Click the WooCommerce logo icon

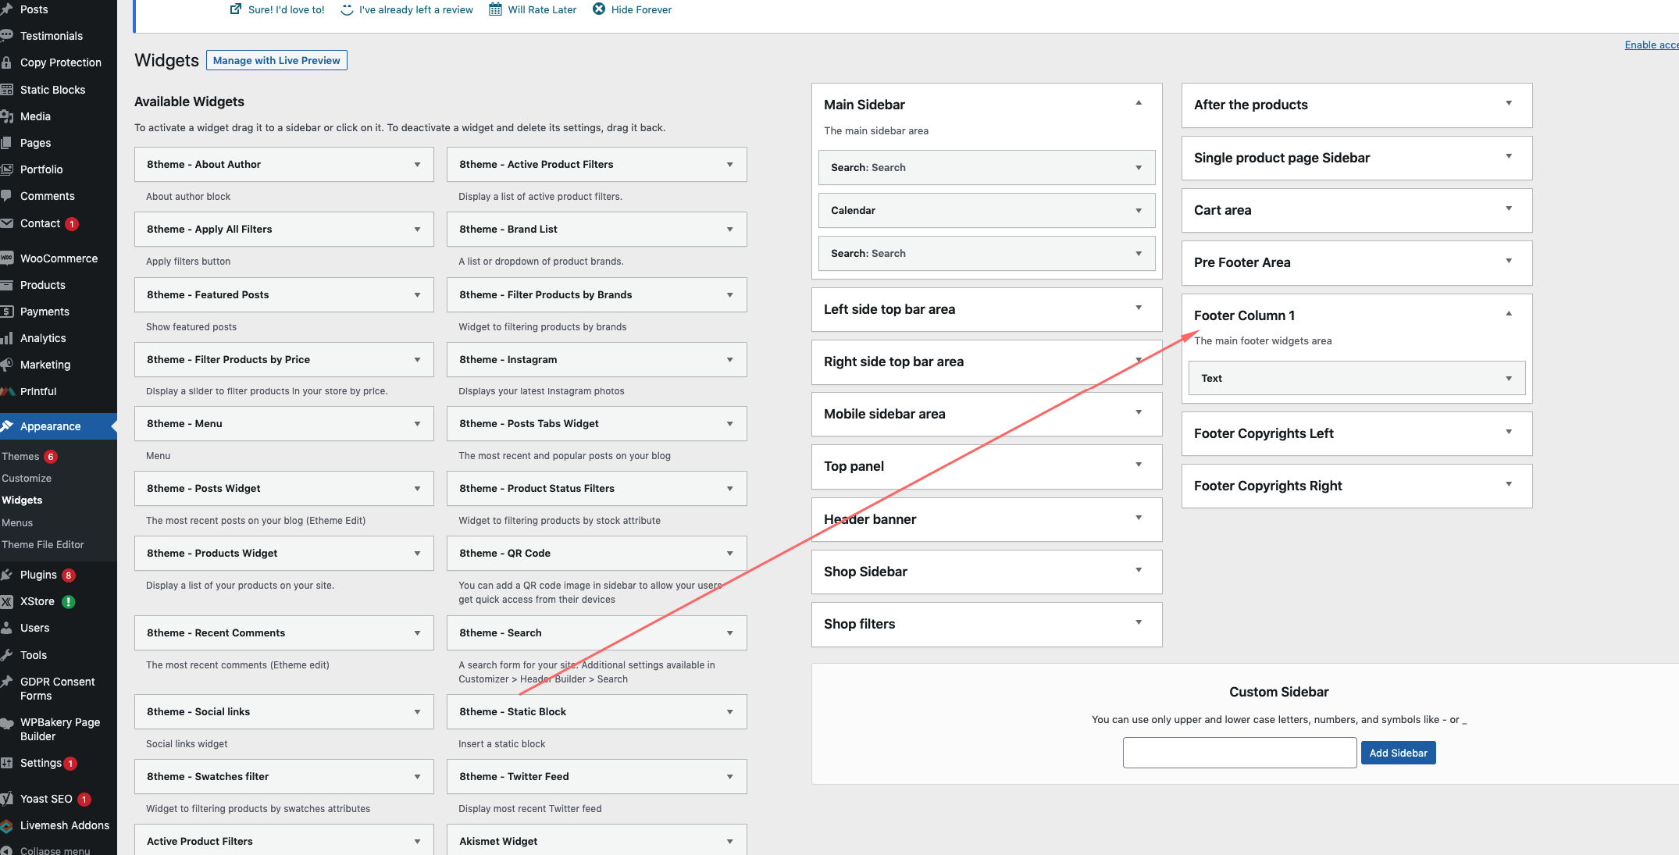click(6, 258)
